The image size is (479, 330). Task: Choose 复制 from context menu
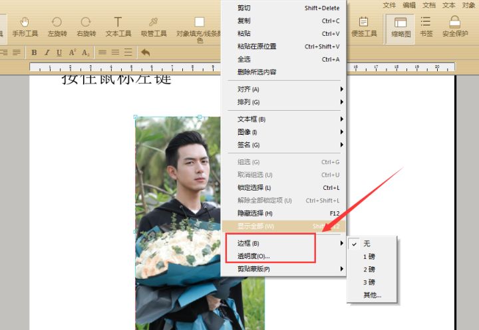284,21
